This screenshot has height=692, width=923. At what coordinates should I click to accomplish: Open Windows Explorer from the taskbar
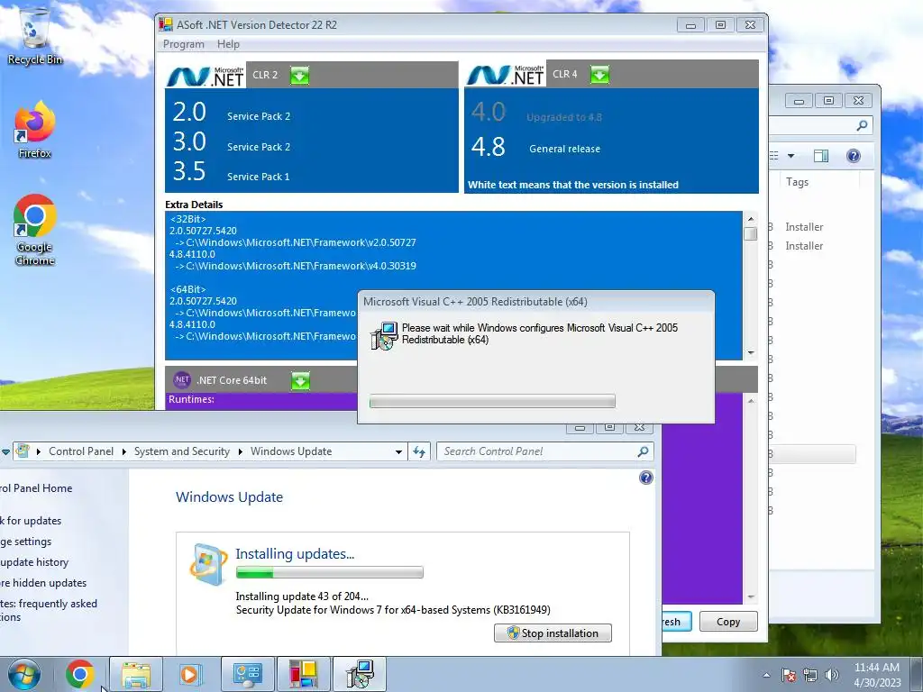click(136, 674)
